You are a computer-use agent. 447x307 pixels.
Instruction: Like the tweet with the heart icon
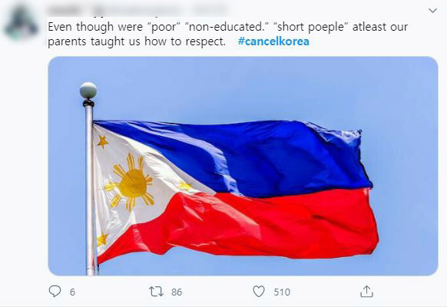[259, 292]
